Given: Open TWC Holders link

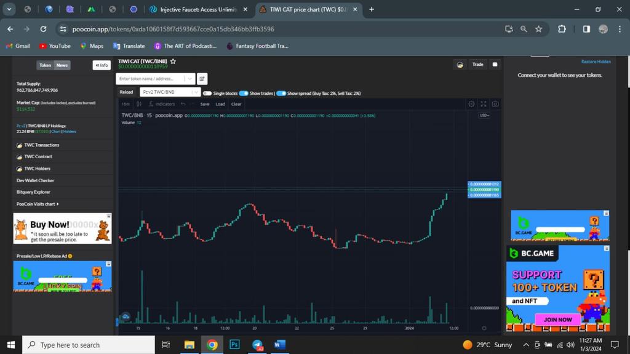Looking at the screenshot, I should 38,169.
